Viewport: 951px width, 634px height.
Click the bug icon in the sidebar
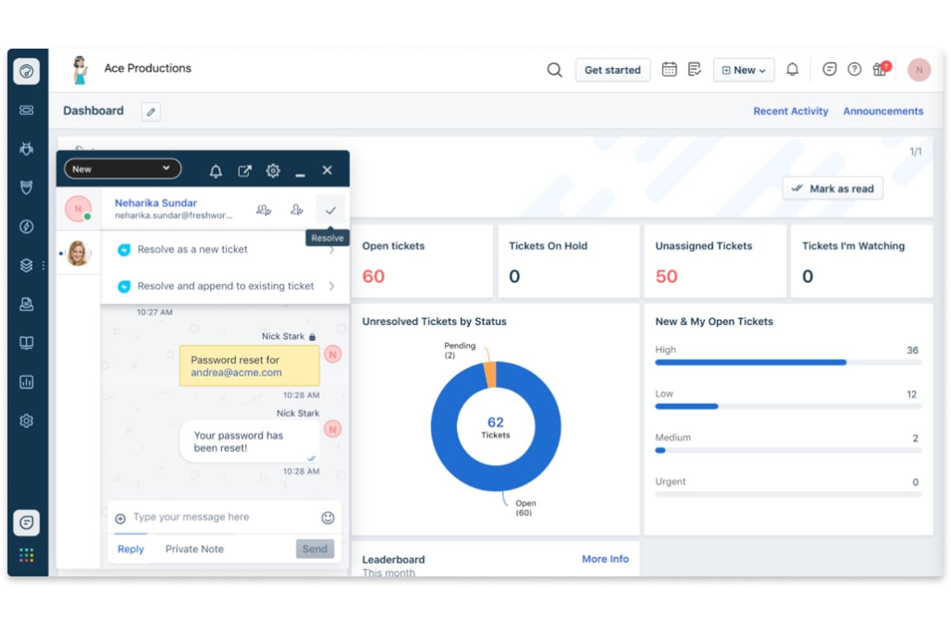[26, 149]
